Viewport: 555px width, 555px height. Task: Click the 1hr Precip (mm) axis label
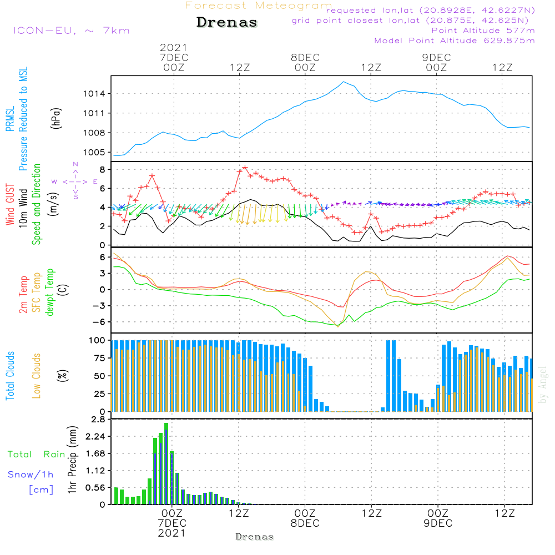72,462
